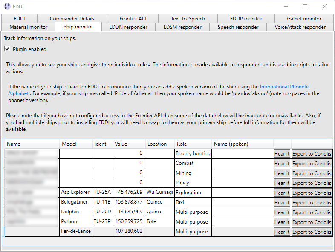Sort ships by the Name column header

(x=32, y=144)
